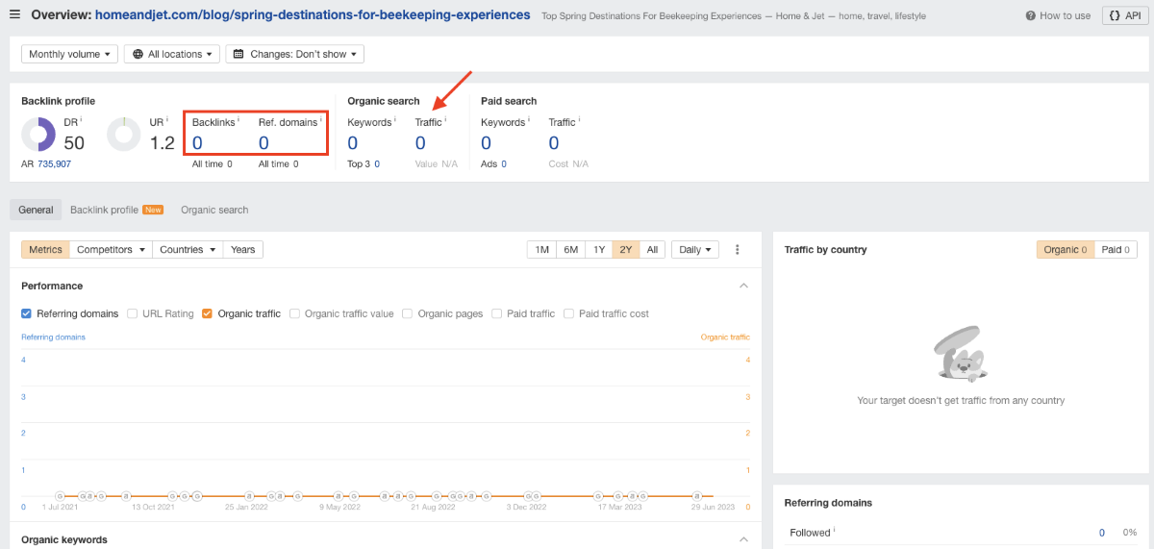
Task: Click the calendar icon in Changes dropdown
Action: click(x=238, y=54)
